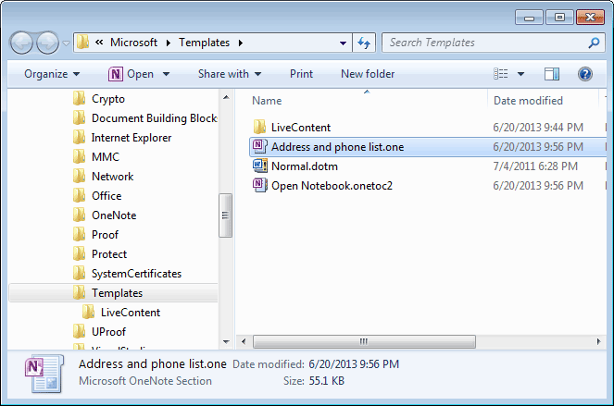Click the navigation tree scrollbar thumb
Viewport: 614px width, 406px height.
click(225, 215)
